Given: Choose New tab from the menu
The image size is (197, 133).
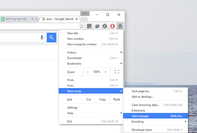Looking at the screenshot, I should (91, 33).
